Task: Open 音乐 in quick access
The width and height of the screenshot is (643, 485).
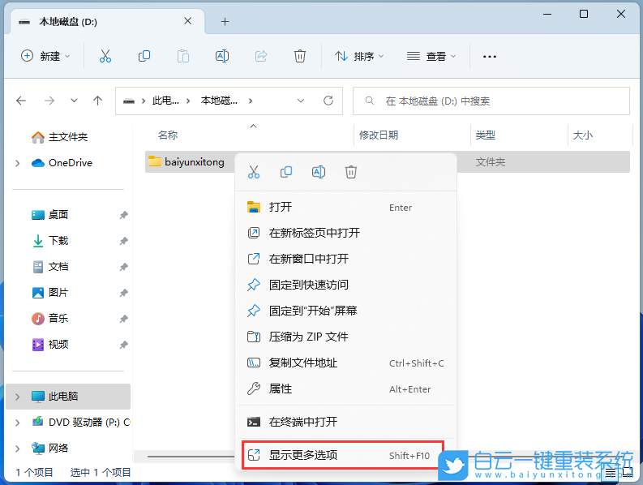Action: coord(50,319)
